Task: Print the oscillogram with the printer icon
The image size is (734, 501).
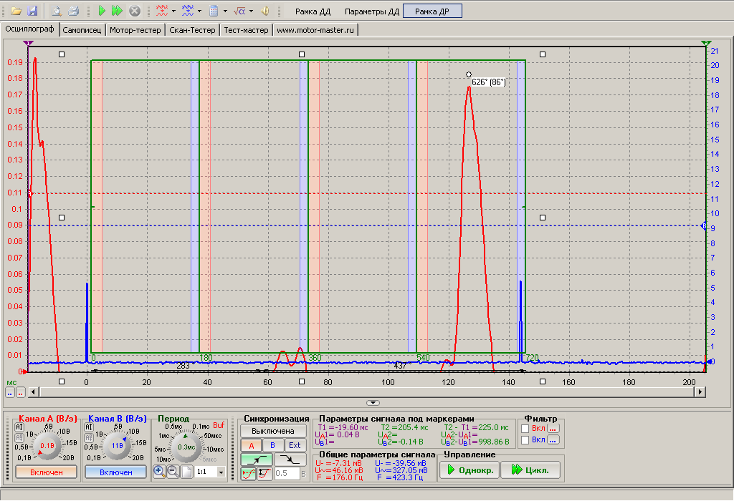Action: (x=74, y=11)
